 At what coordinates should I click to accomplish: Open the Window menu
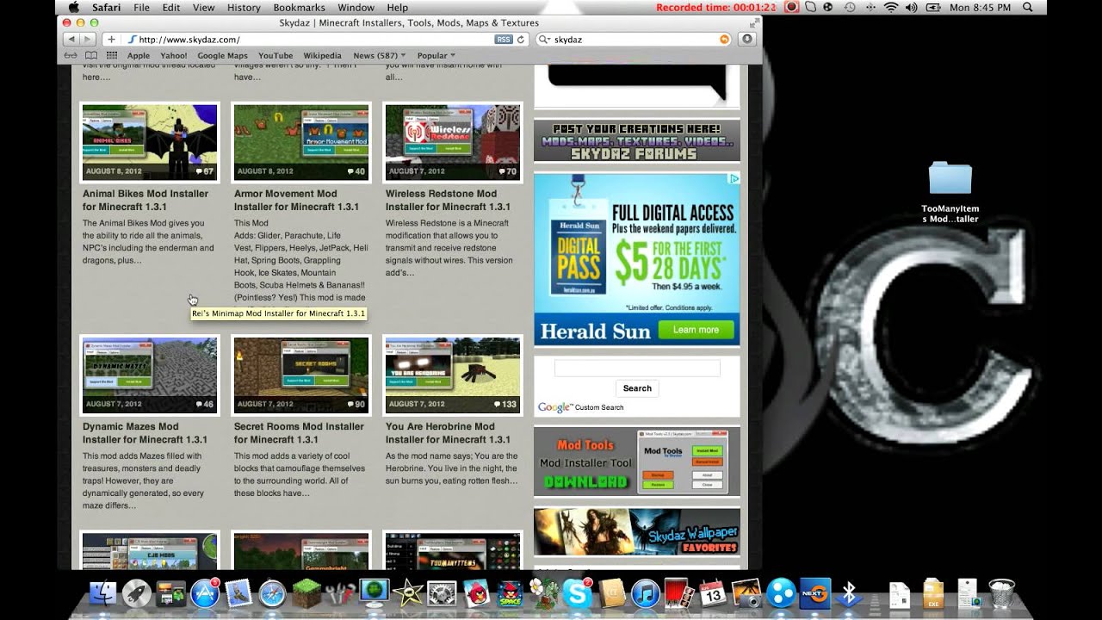tap(356, 7)
